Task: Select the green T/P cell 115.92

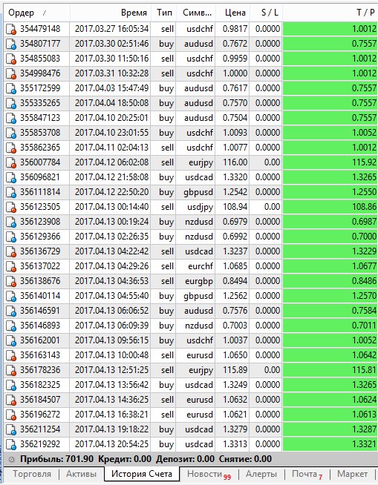Action: click(330, 162)
